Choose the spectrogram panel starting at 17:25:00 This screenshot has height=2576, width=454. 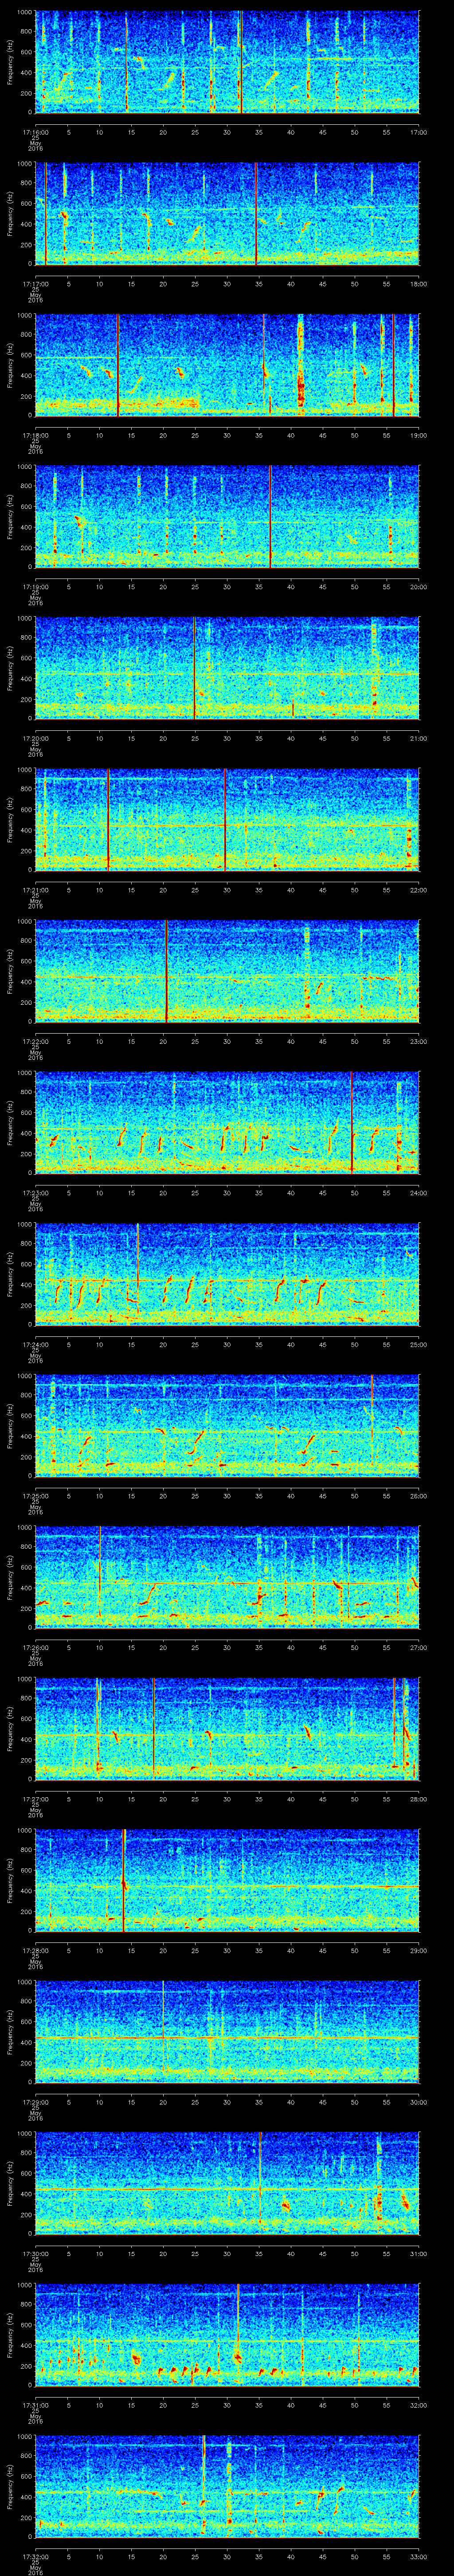point(227,1426)
